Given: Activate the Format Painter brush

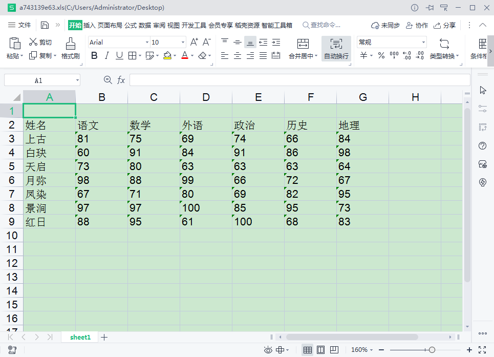Looking at the screenshot, I should tap(70, 44).
